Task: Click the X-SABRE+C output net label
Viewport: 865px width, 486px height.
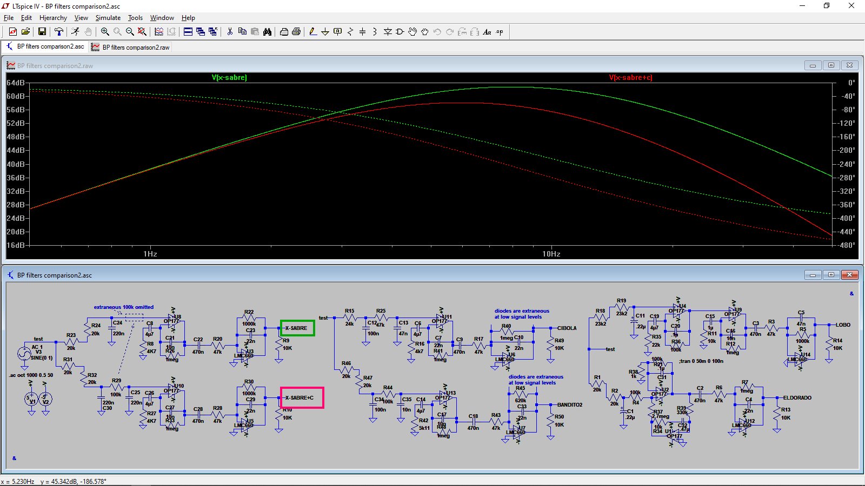Action: (x=300, y=398)
